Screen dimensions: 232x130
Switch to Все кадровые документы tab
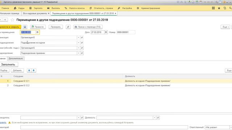tap(35, 13)
